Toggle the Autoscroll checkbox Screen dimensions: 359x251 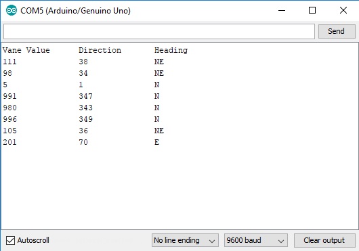click(x=10, y=240)
